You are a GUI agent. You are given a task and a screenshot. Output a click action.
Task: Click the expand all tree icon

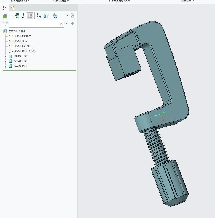(x=17, y=16)
